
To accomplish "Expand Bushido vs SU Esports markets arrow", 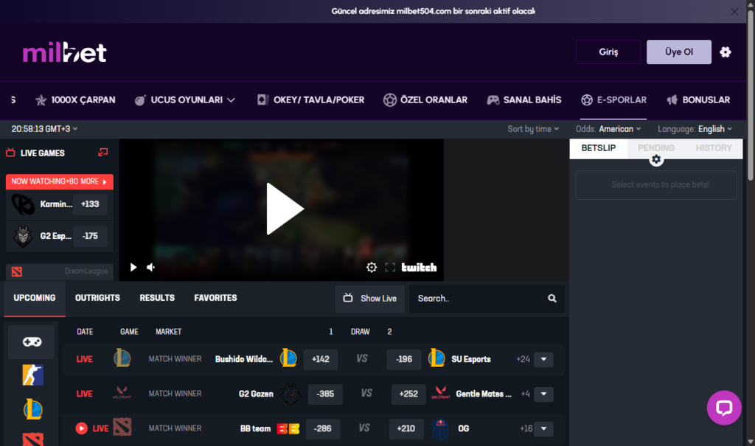I will 543,359.
